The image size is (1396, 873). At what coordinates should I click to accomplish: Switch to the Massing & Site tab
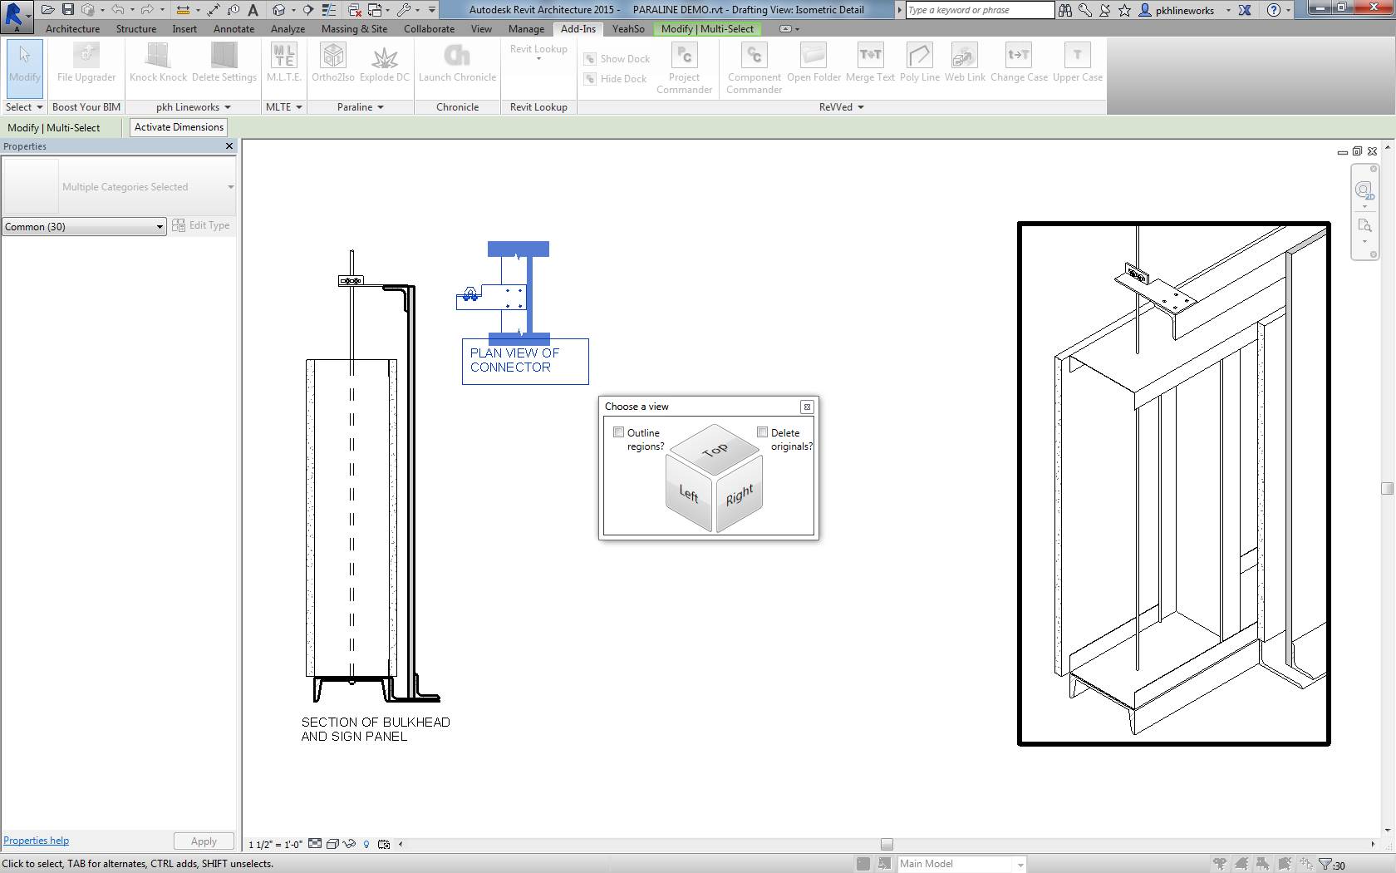[x=354, y=29]
